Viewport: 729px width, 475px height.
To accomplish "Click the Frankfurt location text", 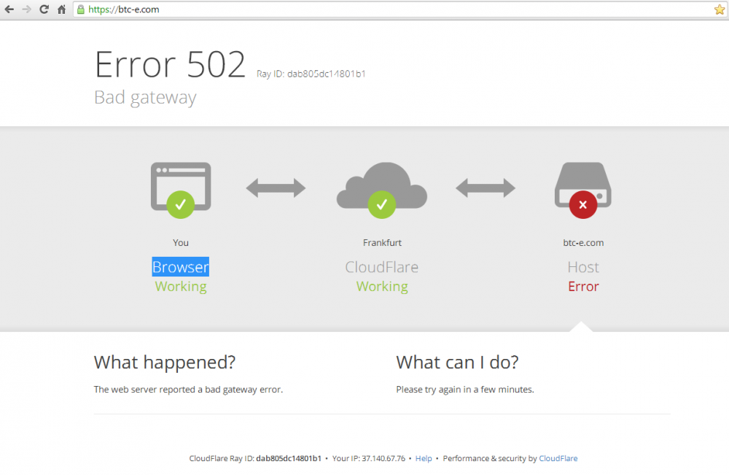I will [x=382, y=242].
